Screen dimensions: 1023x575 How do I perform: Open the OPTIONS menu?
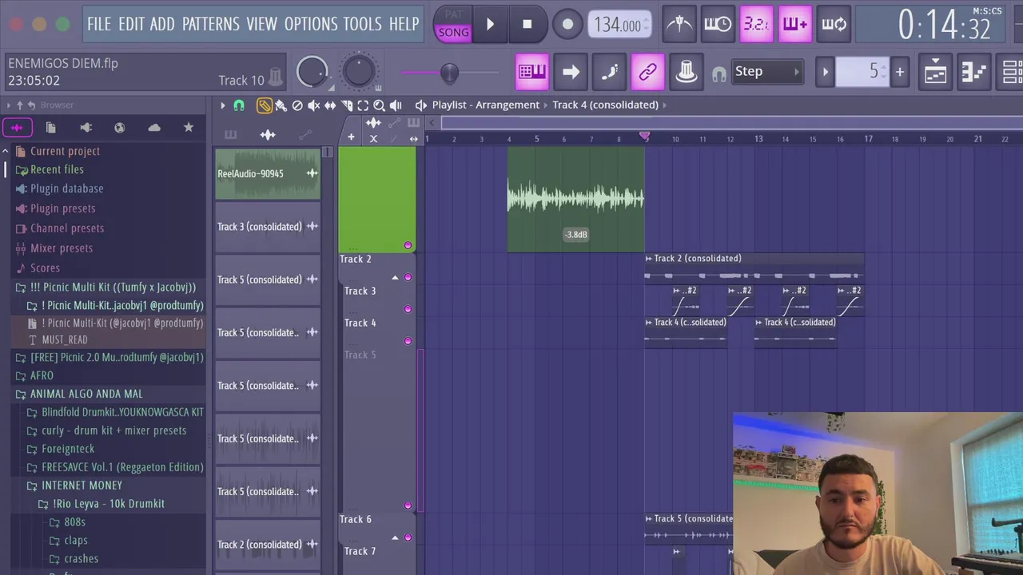click(311, 25)
